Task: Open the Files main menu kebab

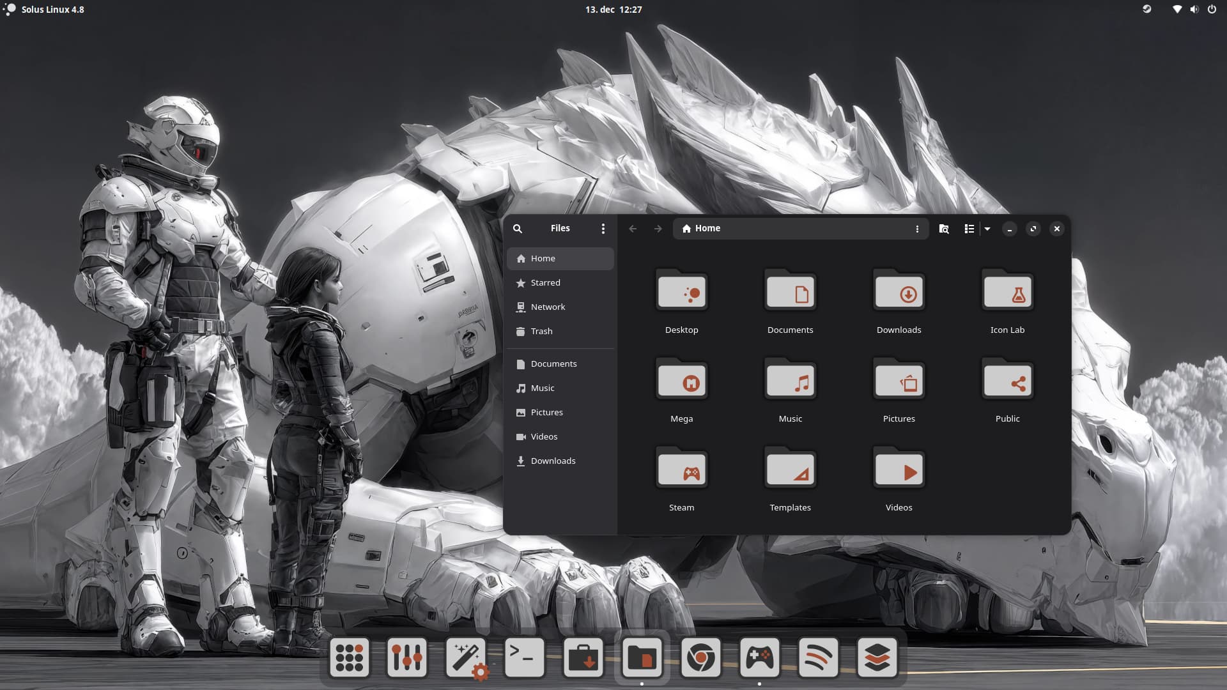Action: coord(603,229)
